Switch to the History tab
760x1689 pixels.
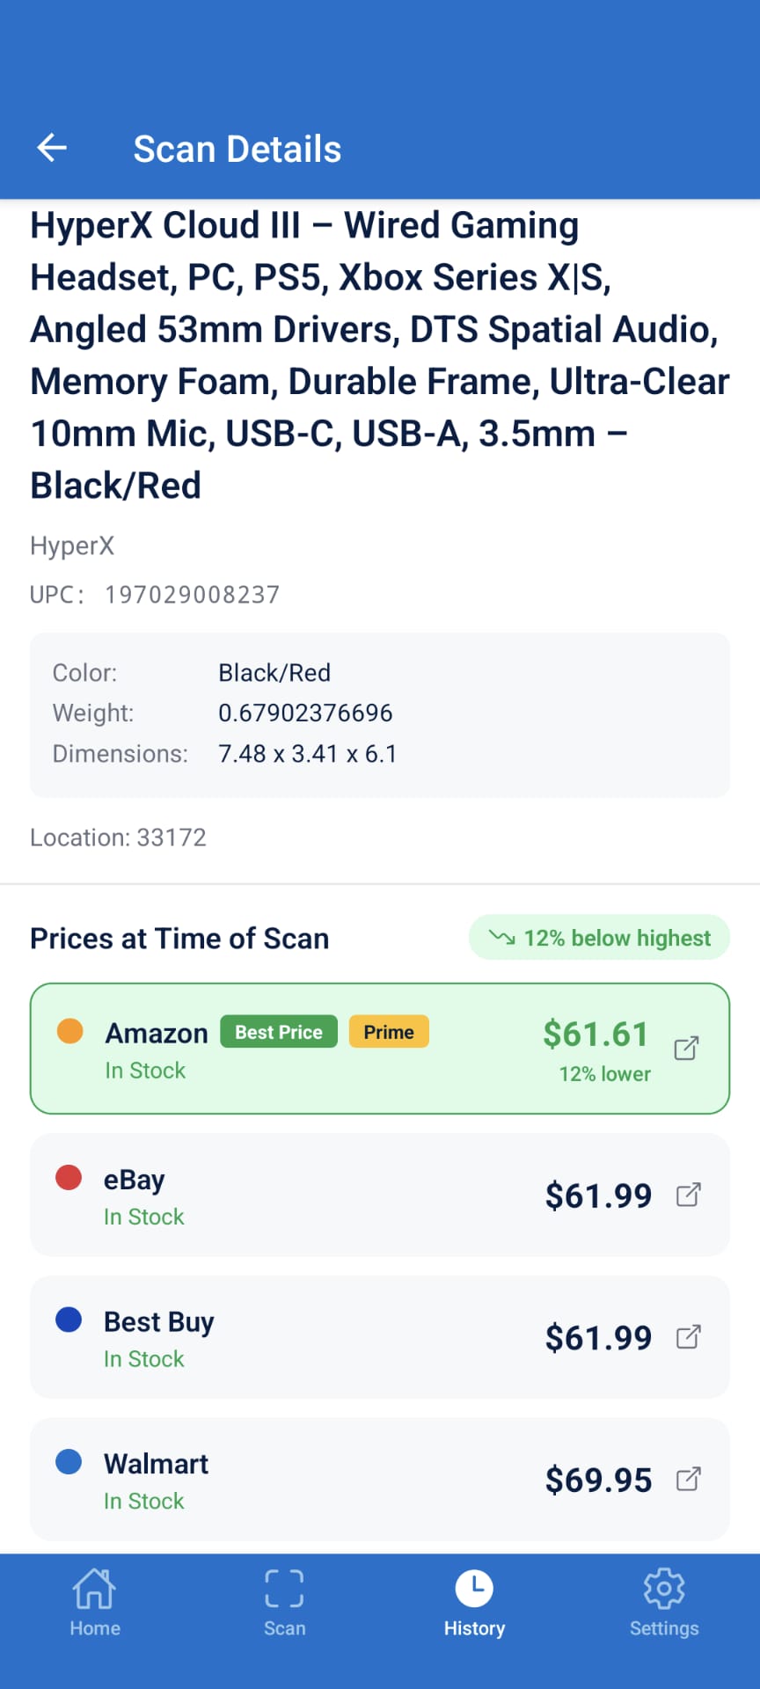click(474, 1603)
